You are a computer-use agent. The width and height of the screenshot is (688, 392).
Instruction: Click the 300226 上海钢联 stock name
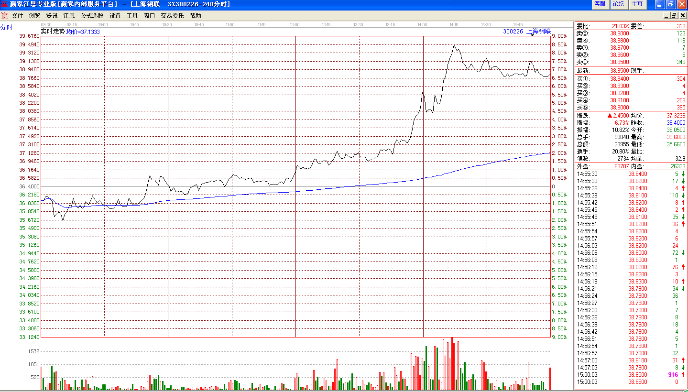click(526, 31)
